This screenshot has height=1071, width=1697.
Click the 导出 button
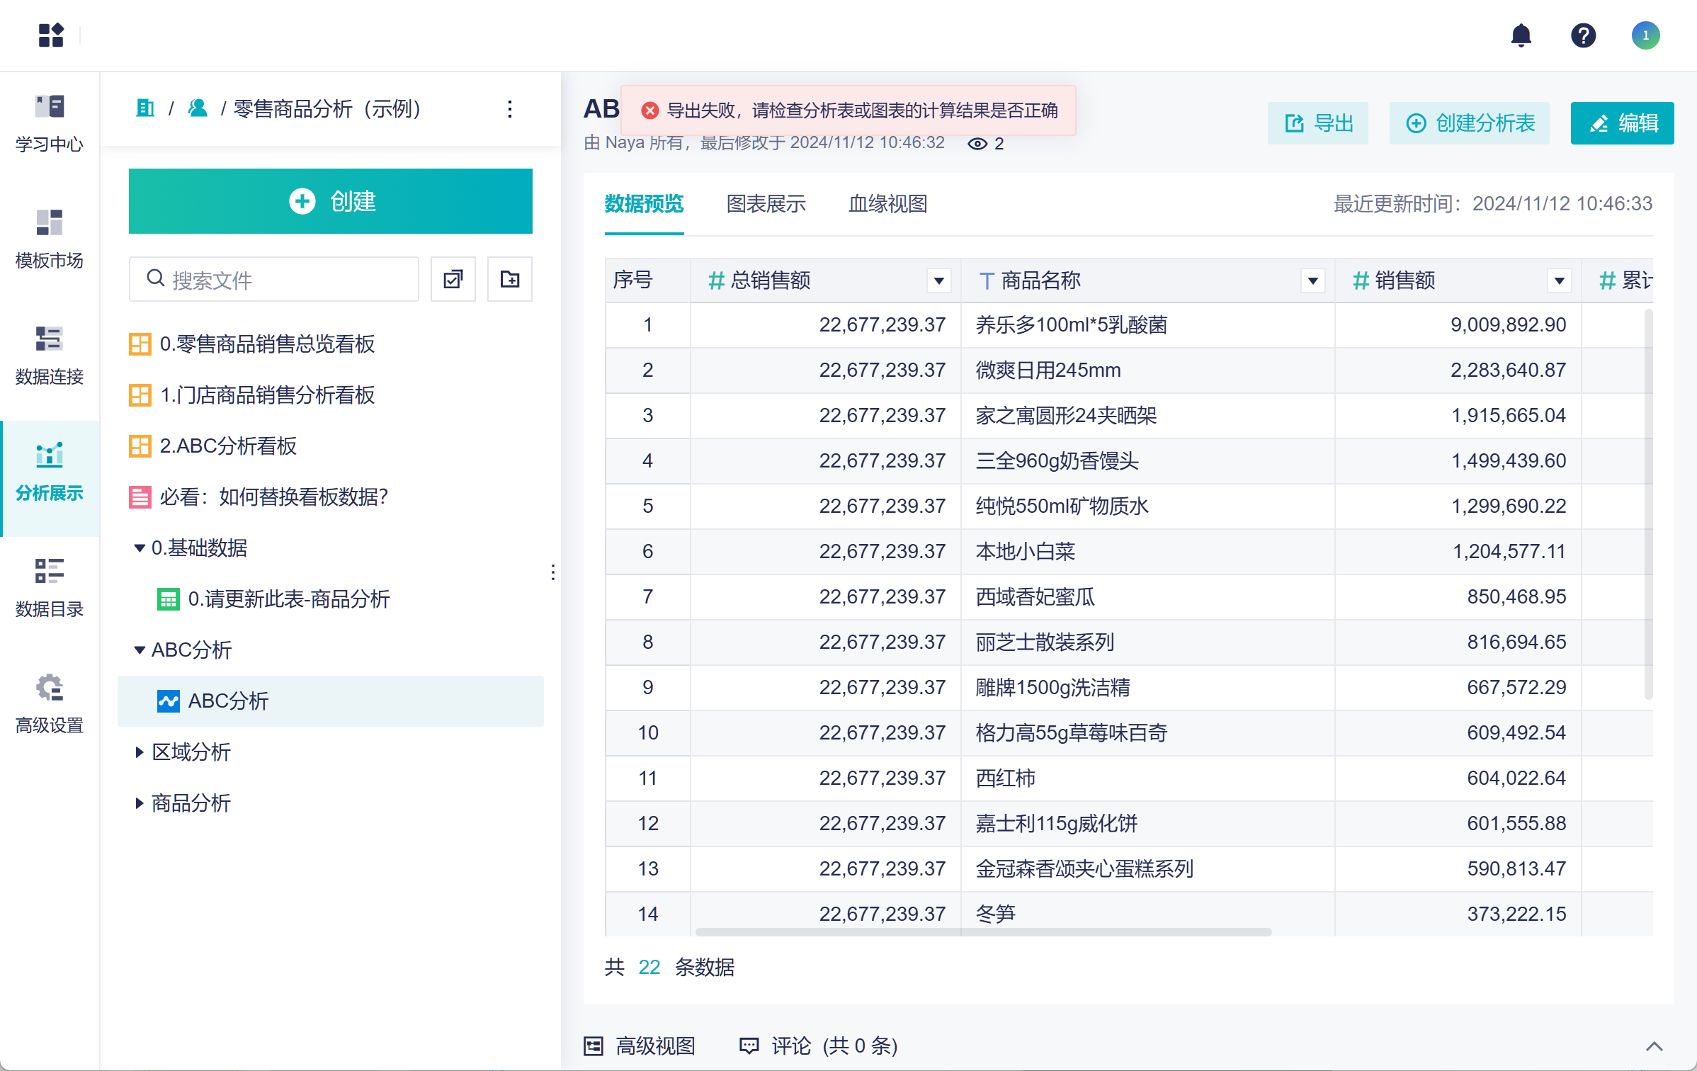pos(1318,123)
